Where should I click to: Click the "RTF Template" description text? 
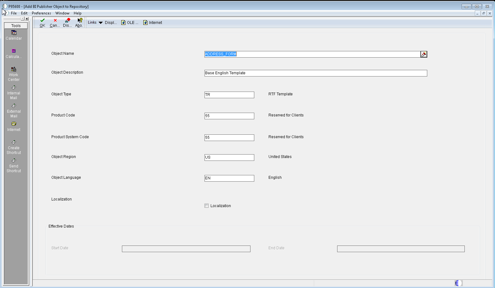280,94
